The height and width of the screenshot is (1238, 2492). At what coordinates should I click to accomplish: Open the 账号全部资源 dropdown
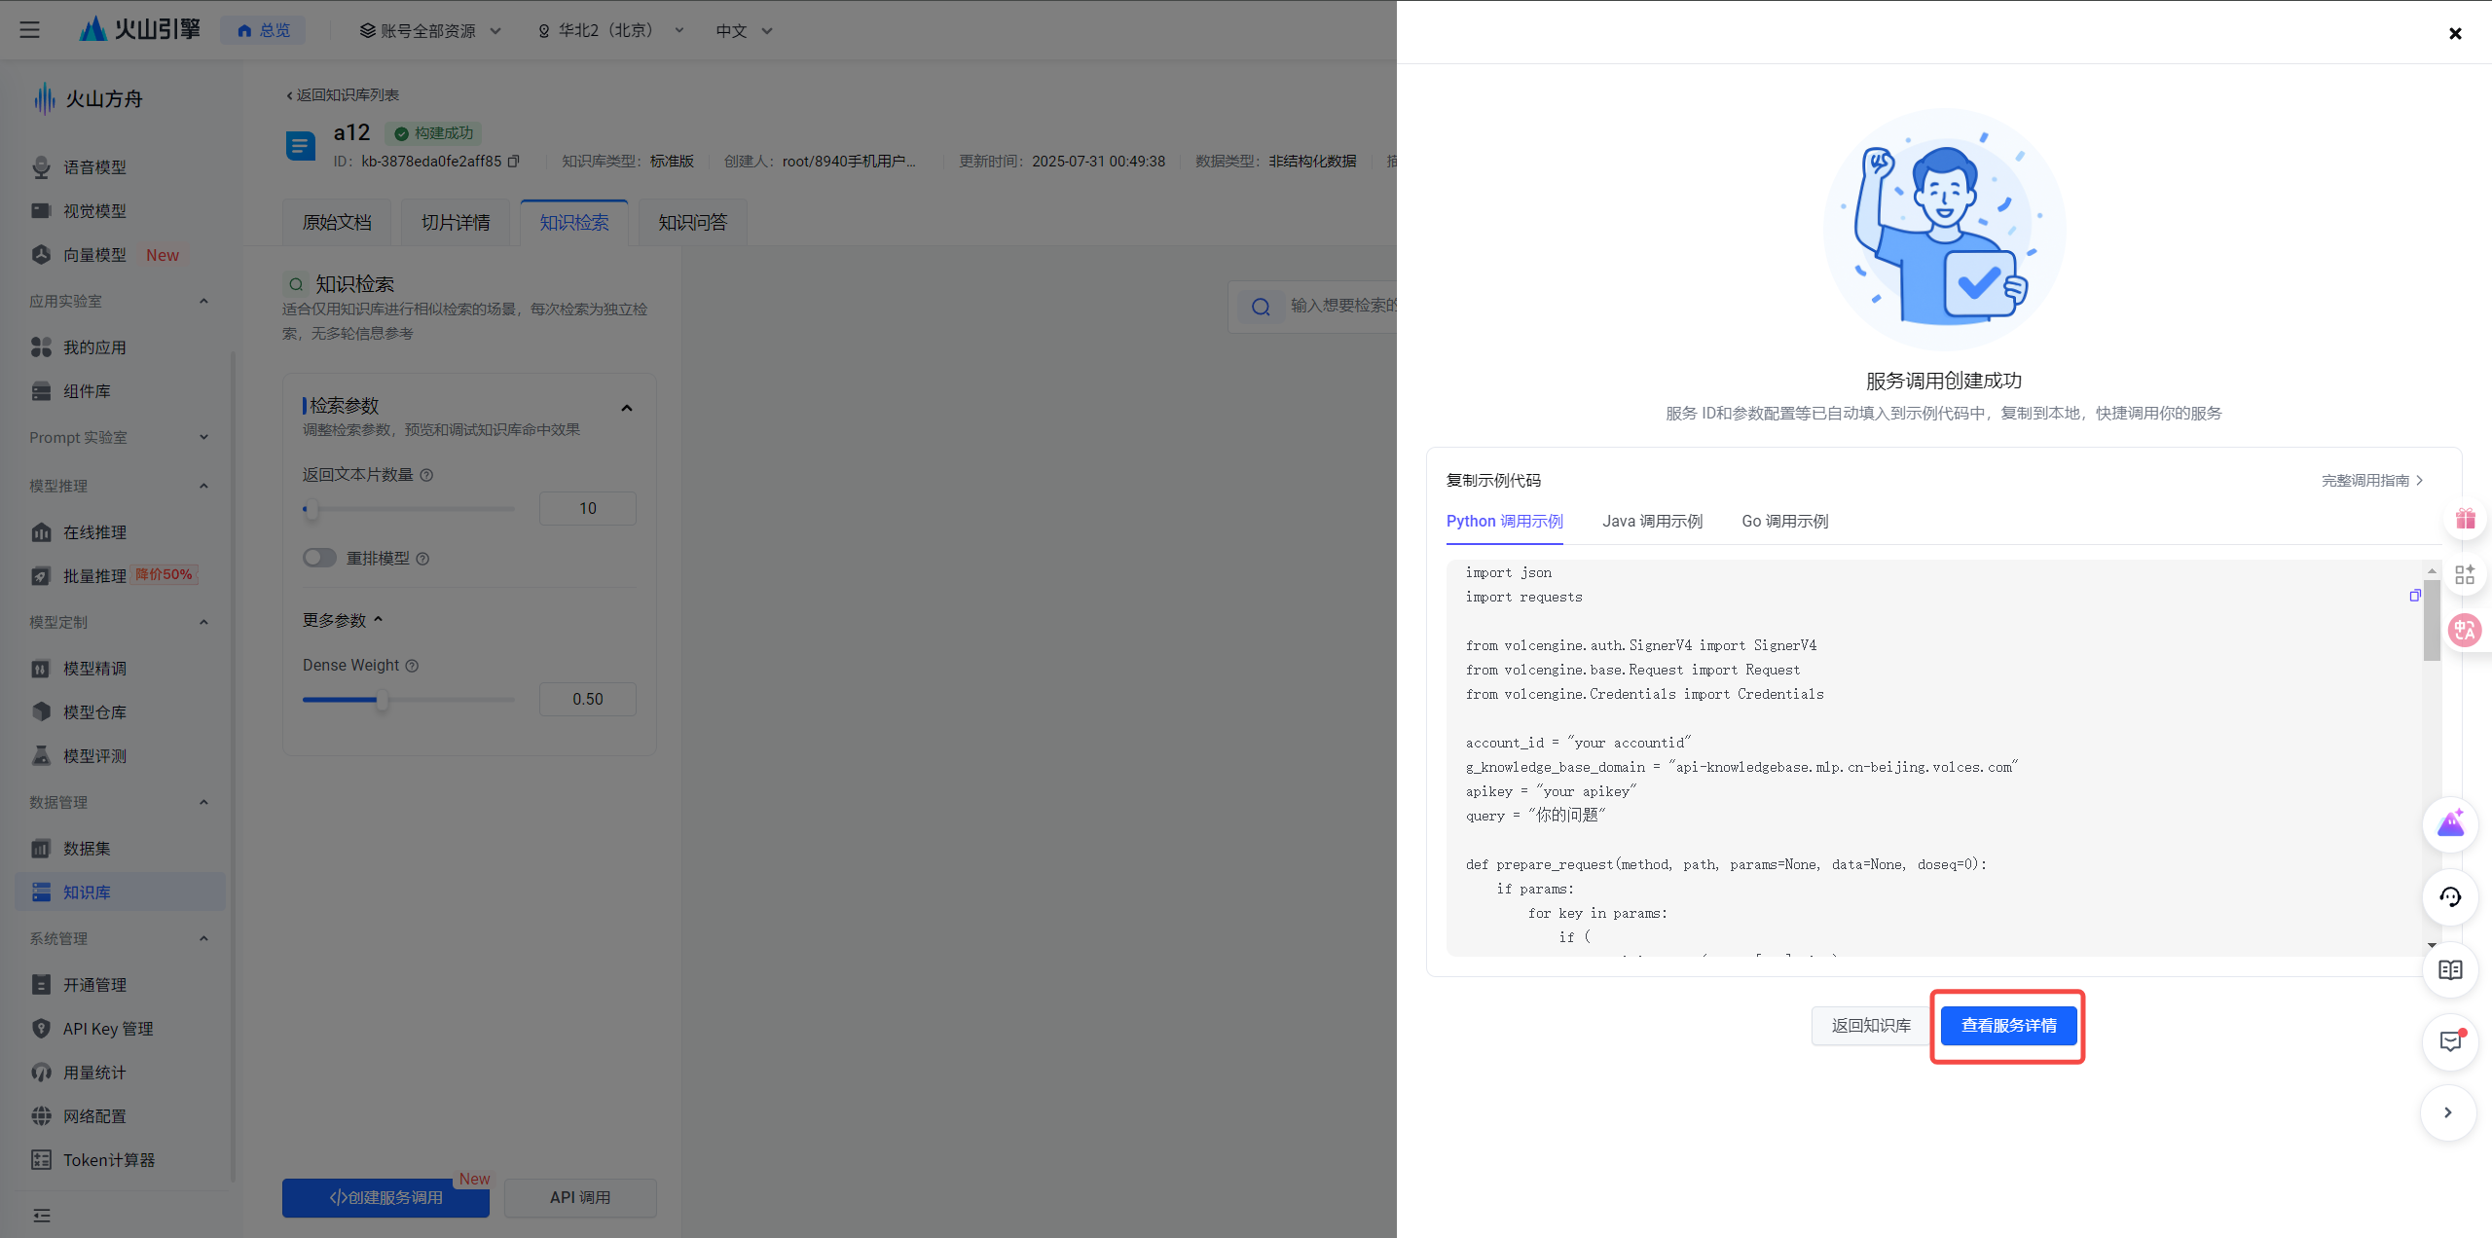coord(430,31)
